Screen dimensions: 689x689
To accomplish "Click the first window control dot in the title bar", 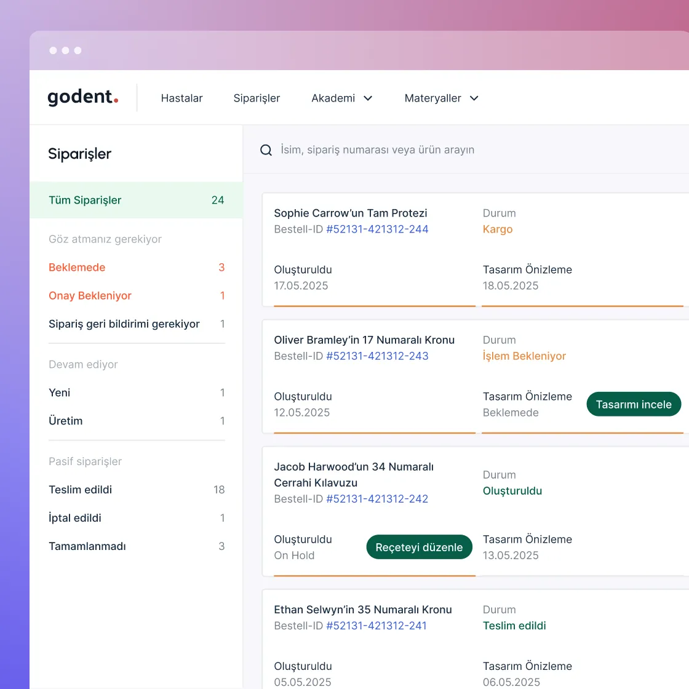I will tap(53, 50).
